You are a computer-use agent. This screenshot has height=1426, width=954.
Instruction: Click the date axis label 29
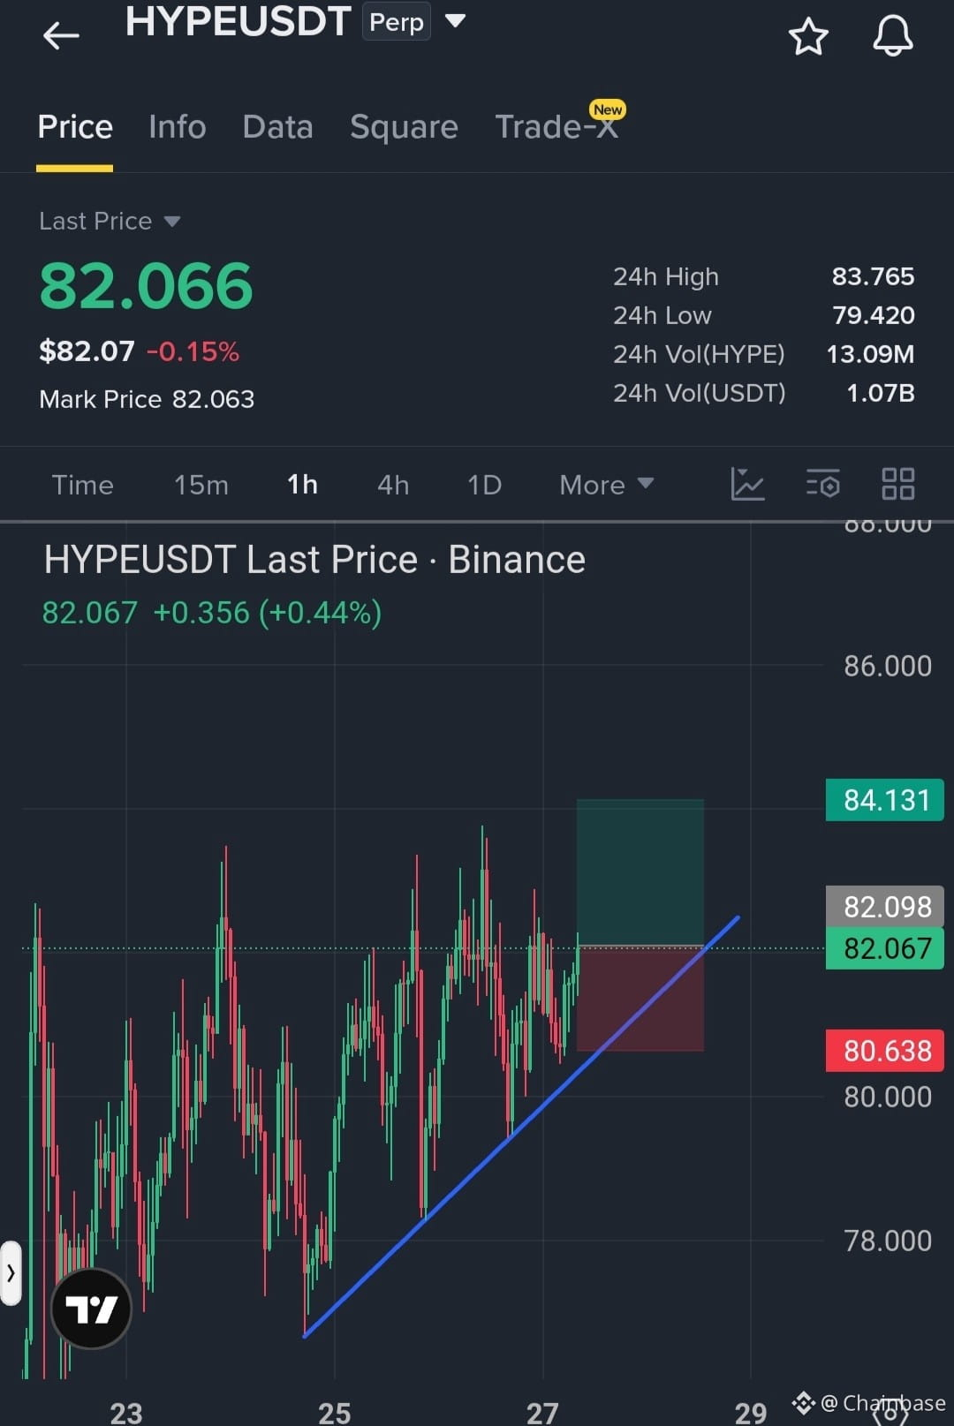tap(751, 1412)
